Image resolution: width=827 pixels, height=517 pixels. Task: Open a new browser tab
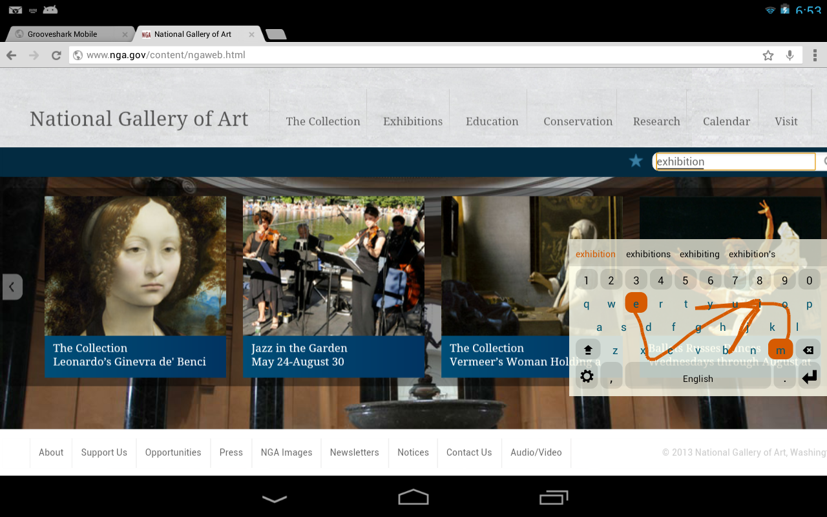pyautogui.click(x=276, y=34)
